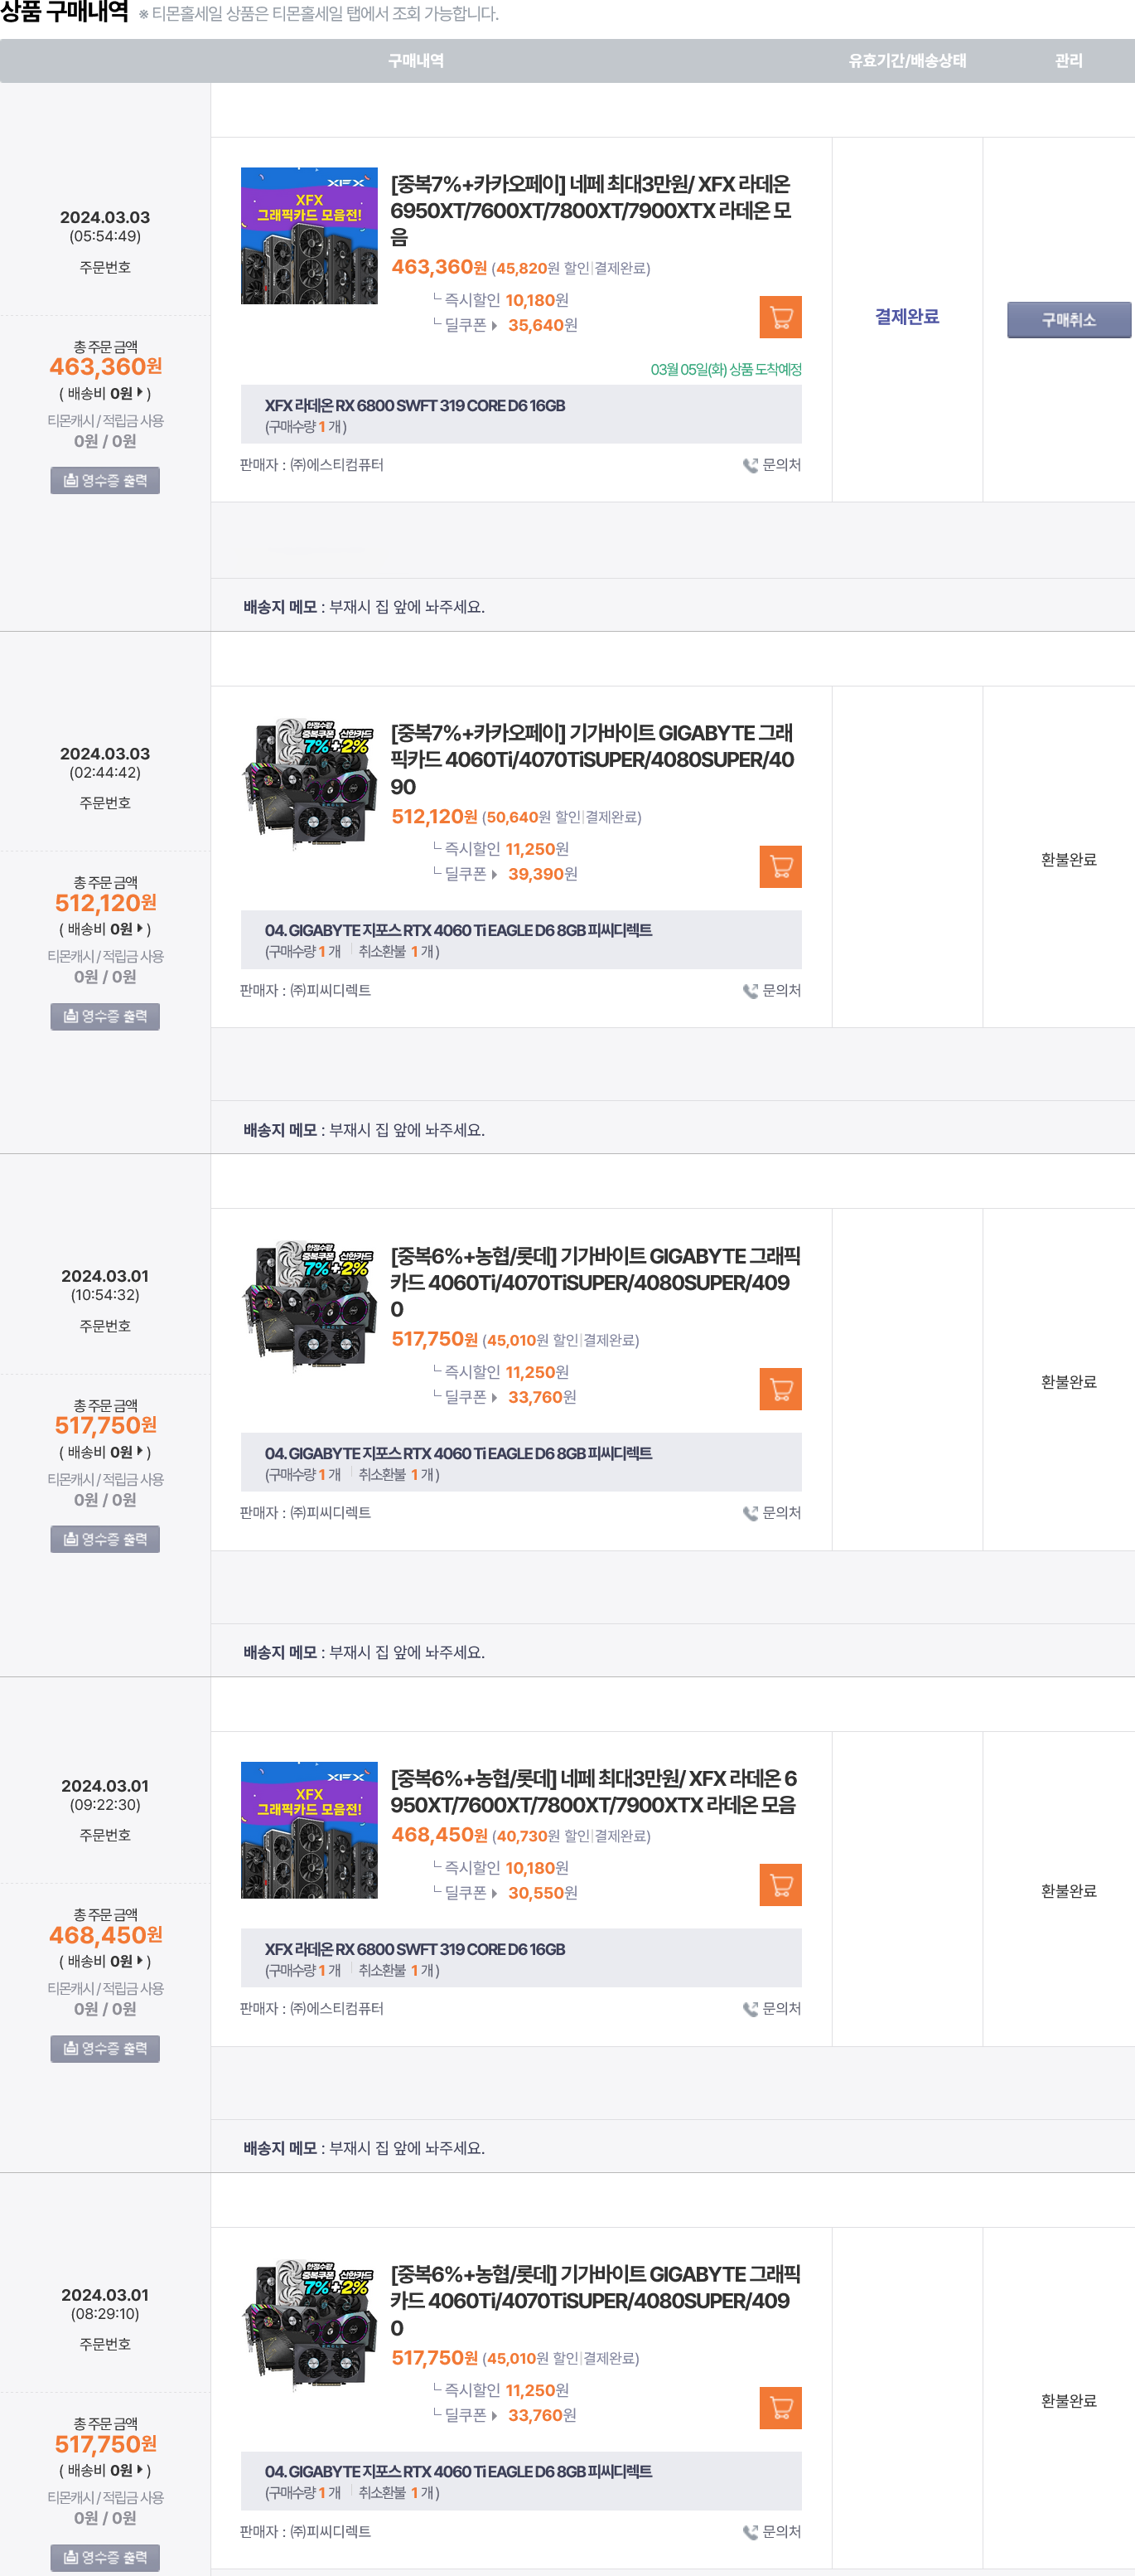Viewport: 1135px width, 2576px height.
Task: Click the 03월 05일(화) 상품 도착예정 text
Action: [x=727, y=370]
